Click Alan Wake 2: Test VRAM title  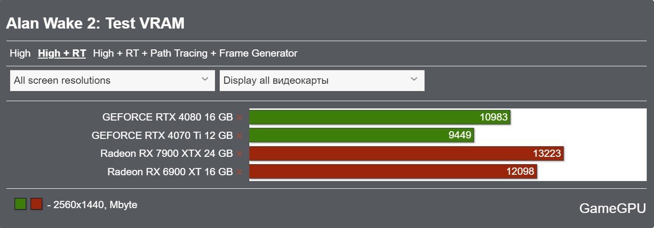coord(95,23)
